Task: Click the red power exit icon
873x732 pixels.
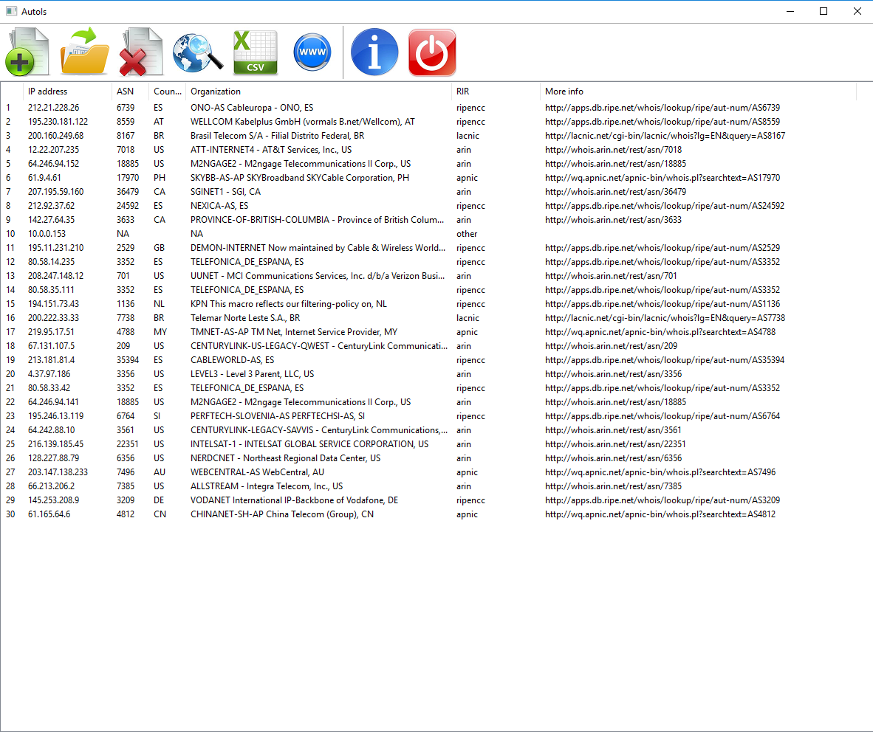Action: pos(432,52)
